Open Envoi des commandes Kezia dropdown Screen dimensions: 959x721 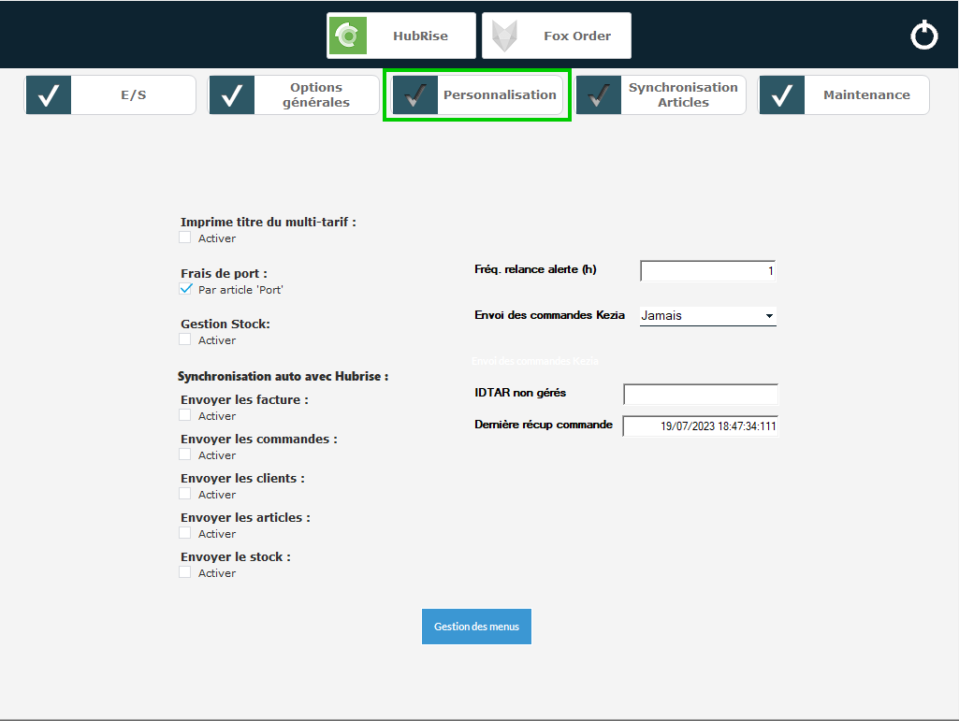click(708, 316)
